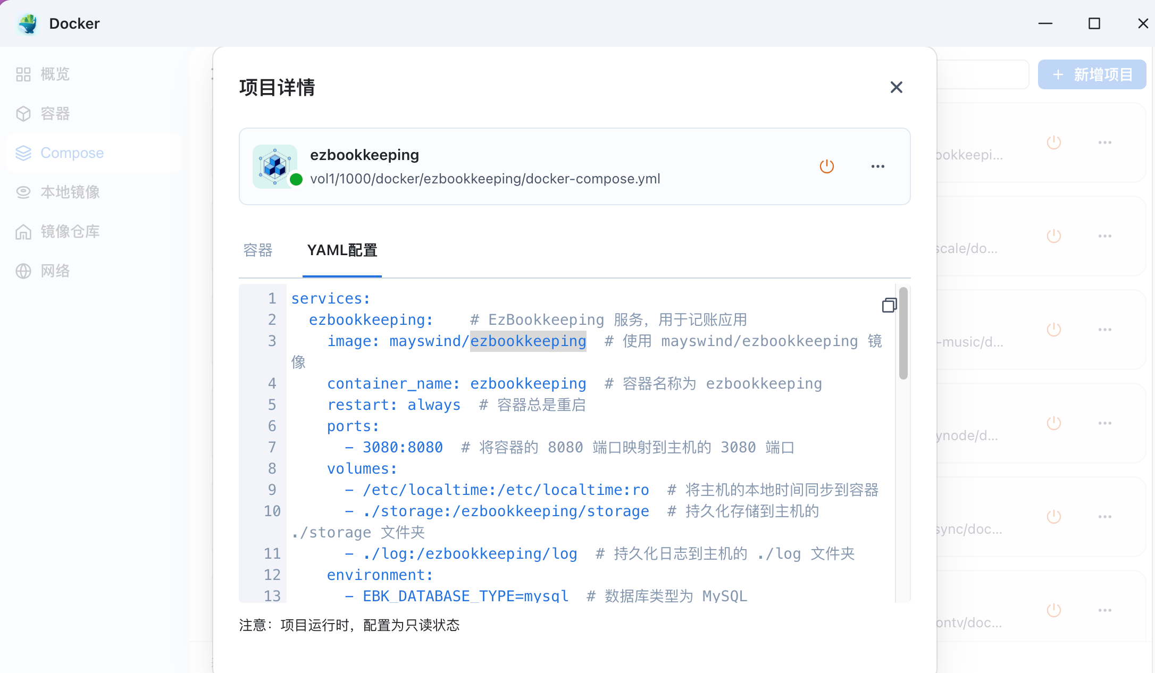Click the Docker whale logo in title bar

click(x=28, y=23)
